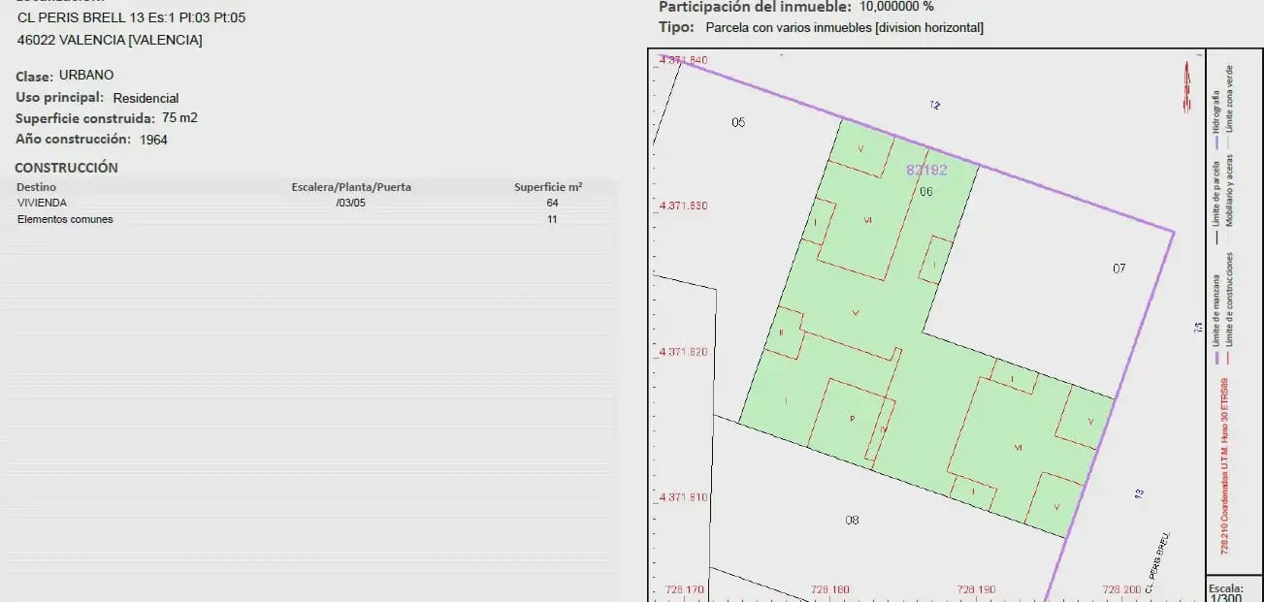
Task: Click the 'Mobiliario y aceras' legend entry
Action: (1229, 190)
